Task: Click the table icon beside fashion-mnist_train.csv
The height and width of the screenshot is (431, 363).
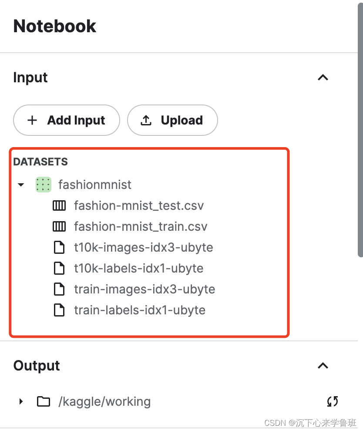Action: 59,226
